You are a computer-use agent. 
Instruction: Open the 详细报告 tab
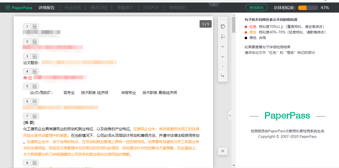[46, 8]
